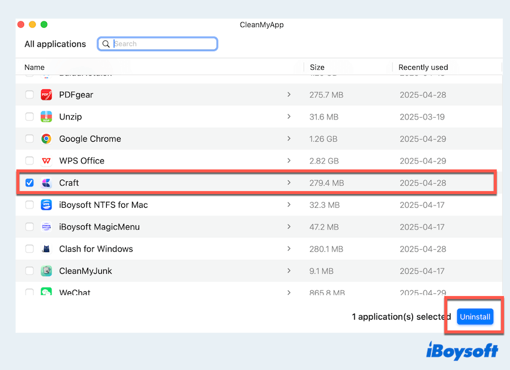Select the Google Chrome icon
This screenshot has width=510, height=370.
coord(46,139)
